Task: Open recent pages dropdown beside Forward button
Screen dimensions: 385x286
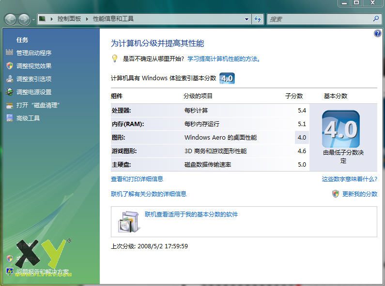Action: tap(33, 19)
